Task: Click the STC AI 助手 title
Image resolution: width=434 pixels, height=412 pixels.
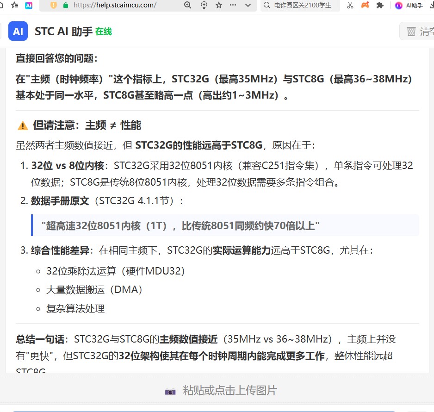Action: tap(63, 31)
